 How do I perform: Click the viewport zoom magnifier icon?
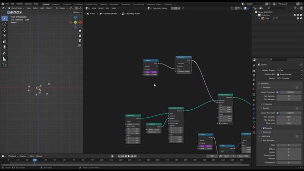point(80,31)
